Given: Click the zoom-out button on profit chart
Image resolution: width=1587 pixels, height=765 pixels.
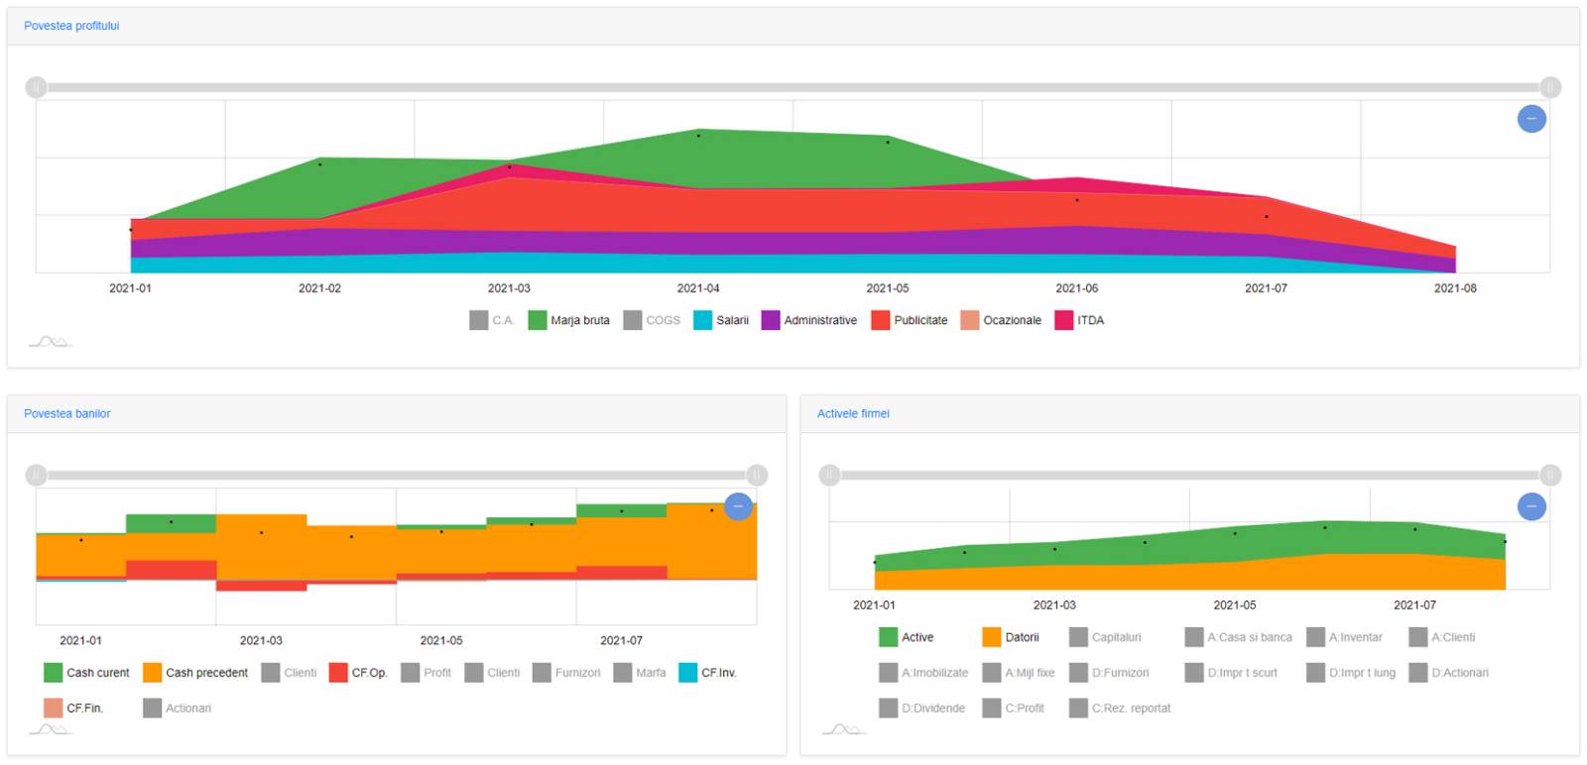Looking at the screenshot, I should [x=1530, y=119].
